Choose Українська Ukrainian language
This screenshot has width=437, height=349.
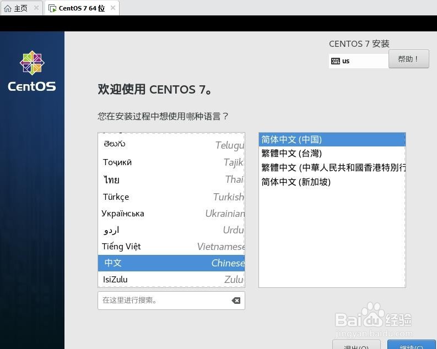pos(171,214)
